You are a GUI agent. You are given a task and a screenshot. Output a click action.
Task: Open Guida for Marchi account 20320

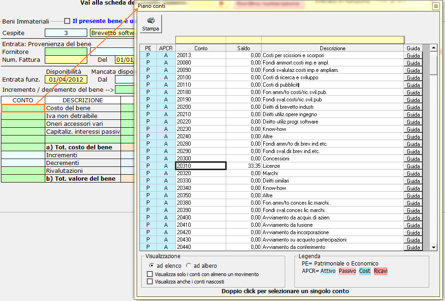[413, 173]
